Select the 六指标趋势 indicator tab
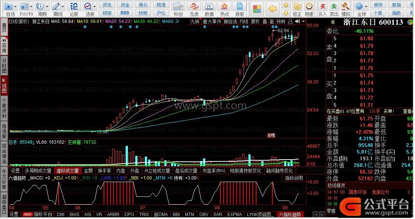Screen dimensions: 415x219 tap(290, 215)
